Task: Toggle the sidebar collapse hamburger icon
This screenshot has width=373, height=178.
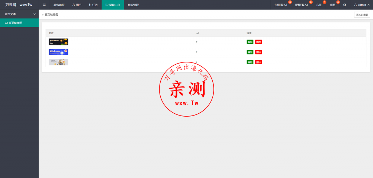Action: (44, 5)
